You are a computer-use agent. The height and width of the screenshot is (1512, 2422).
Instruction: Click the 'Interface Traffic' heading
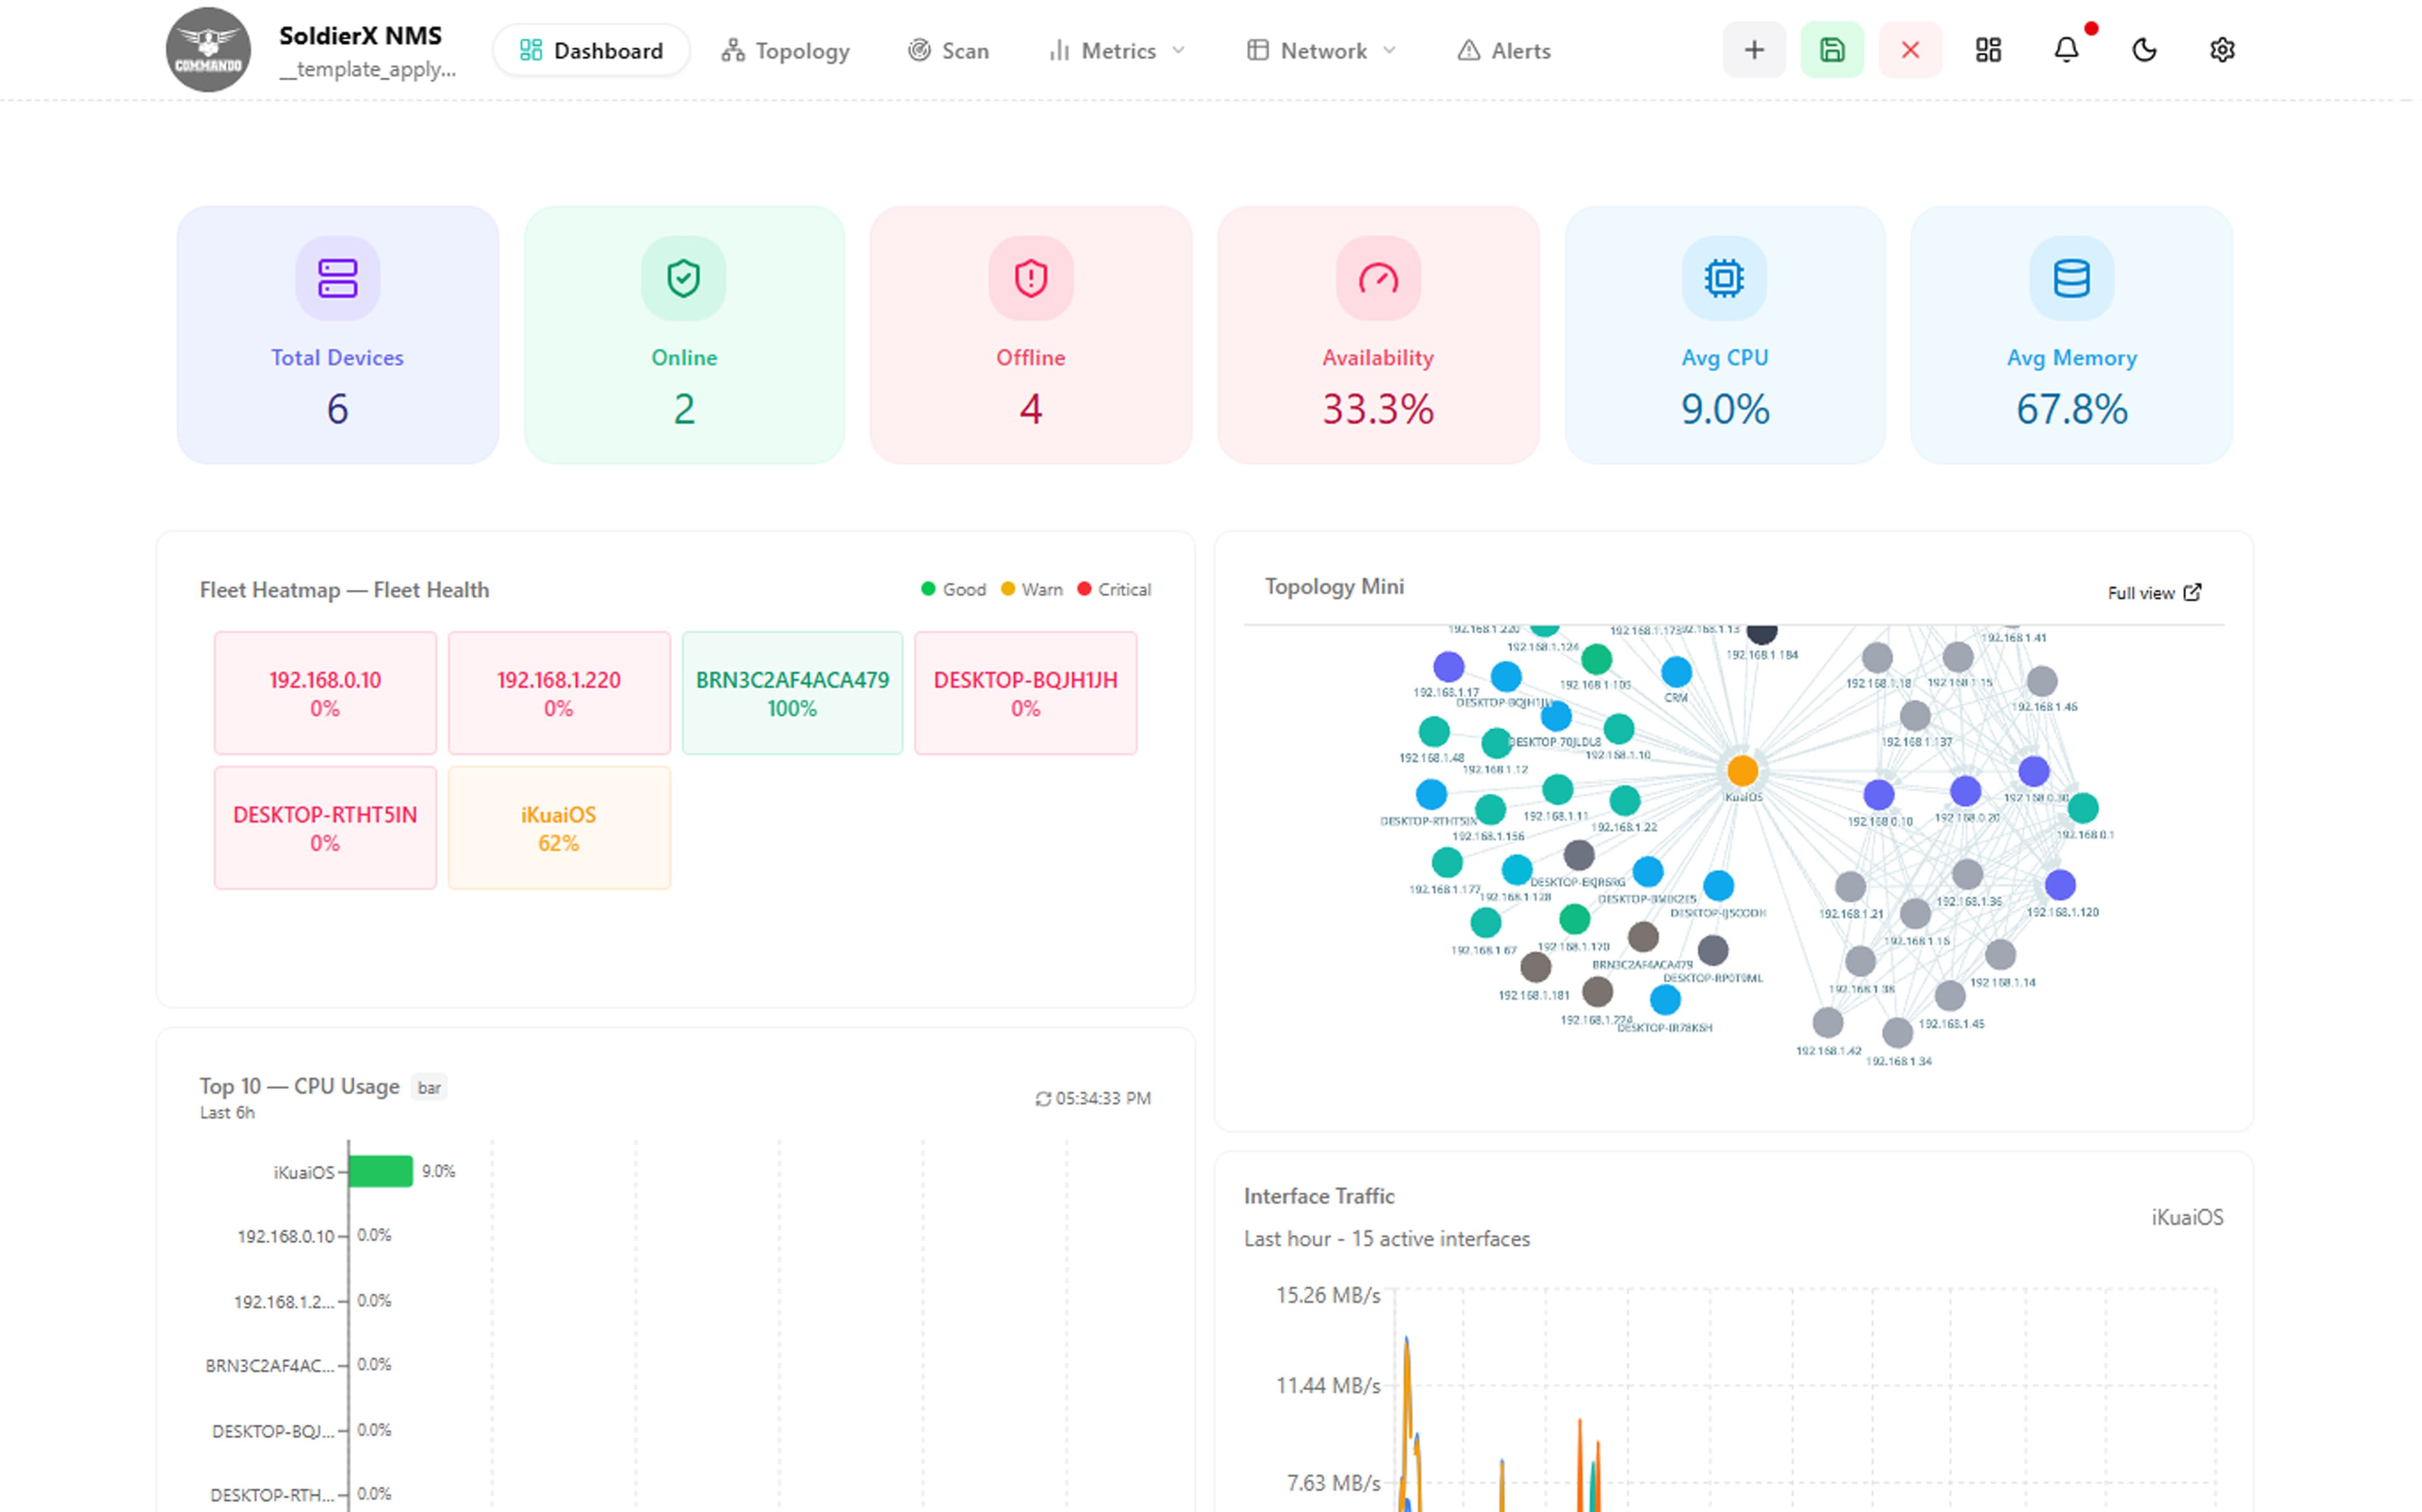[1319, 1196]
